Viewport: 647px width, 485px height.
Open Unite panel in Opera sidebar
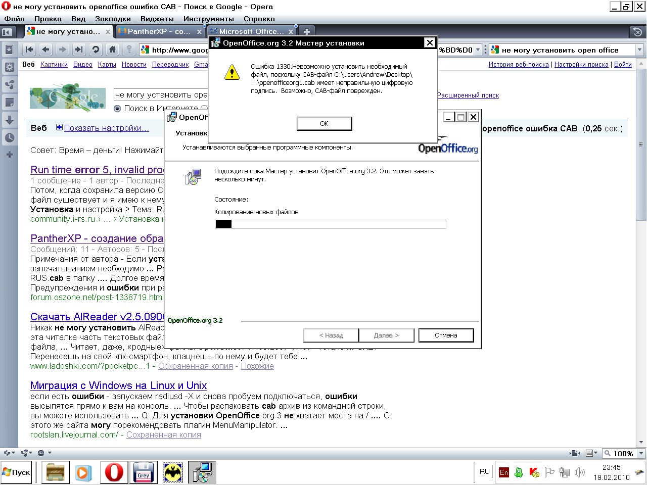click(x=9, y=84)
